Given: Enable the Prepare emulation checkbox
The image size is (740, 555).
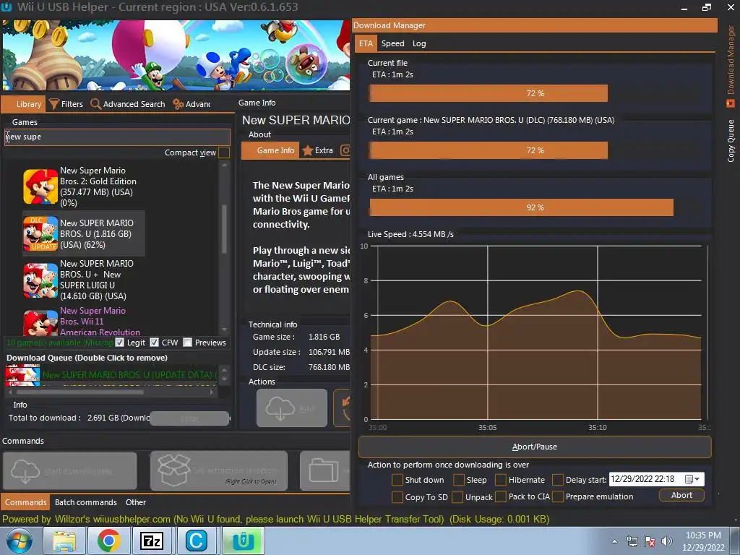Looking at the screenshot, I should (x=558, y=497).
